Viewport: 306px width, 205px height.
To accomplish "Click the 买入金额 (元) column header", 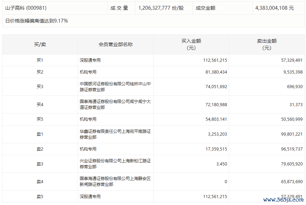I will click(191, 44).
